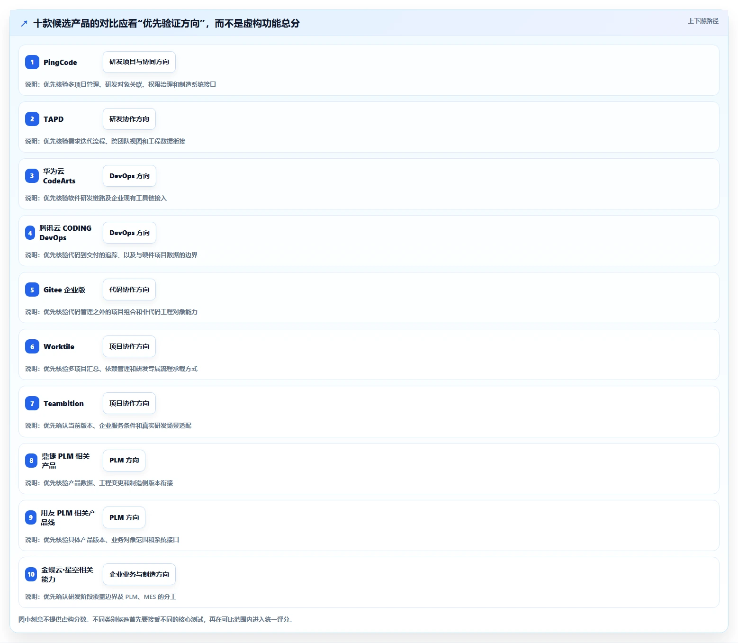Click the number 4 badge beside 腾讯云 CODING DevOps

point(30,233)
